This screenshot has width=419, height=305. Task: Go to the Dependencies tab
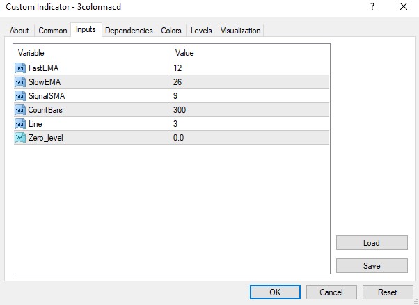pyautogui.click(x=129, y=31)
